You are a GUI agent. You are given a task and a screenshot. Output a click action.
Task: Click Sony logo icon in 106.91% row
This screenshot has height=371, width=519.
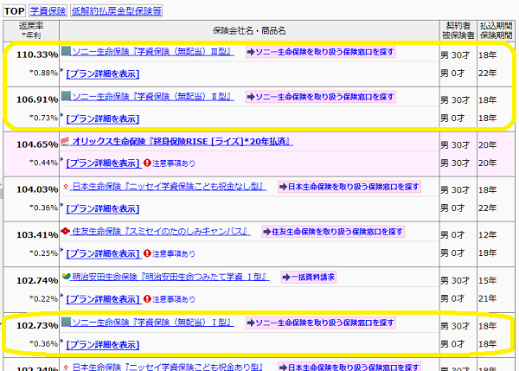click(67, 96)
